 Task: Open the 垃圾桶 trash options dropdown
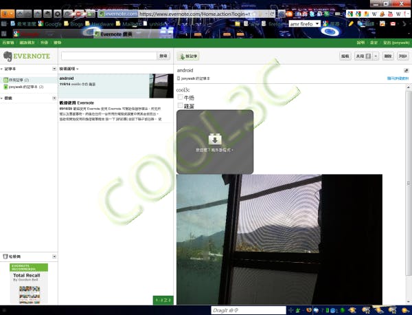tap(54, 257)
